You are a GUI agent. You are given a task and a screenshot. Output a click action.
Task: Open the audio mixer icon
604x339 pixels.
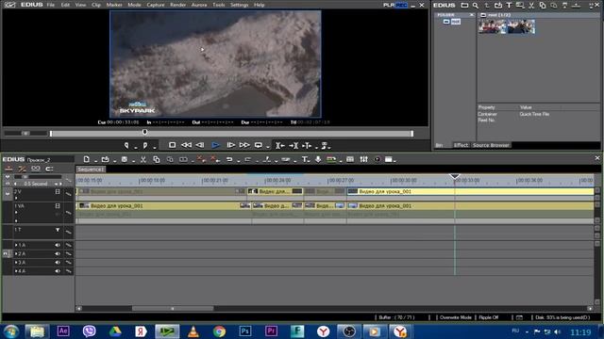point(363,159)
